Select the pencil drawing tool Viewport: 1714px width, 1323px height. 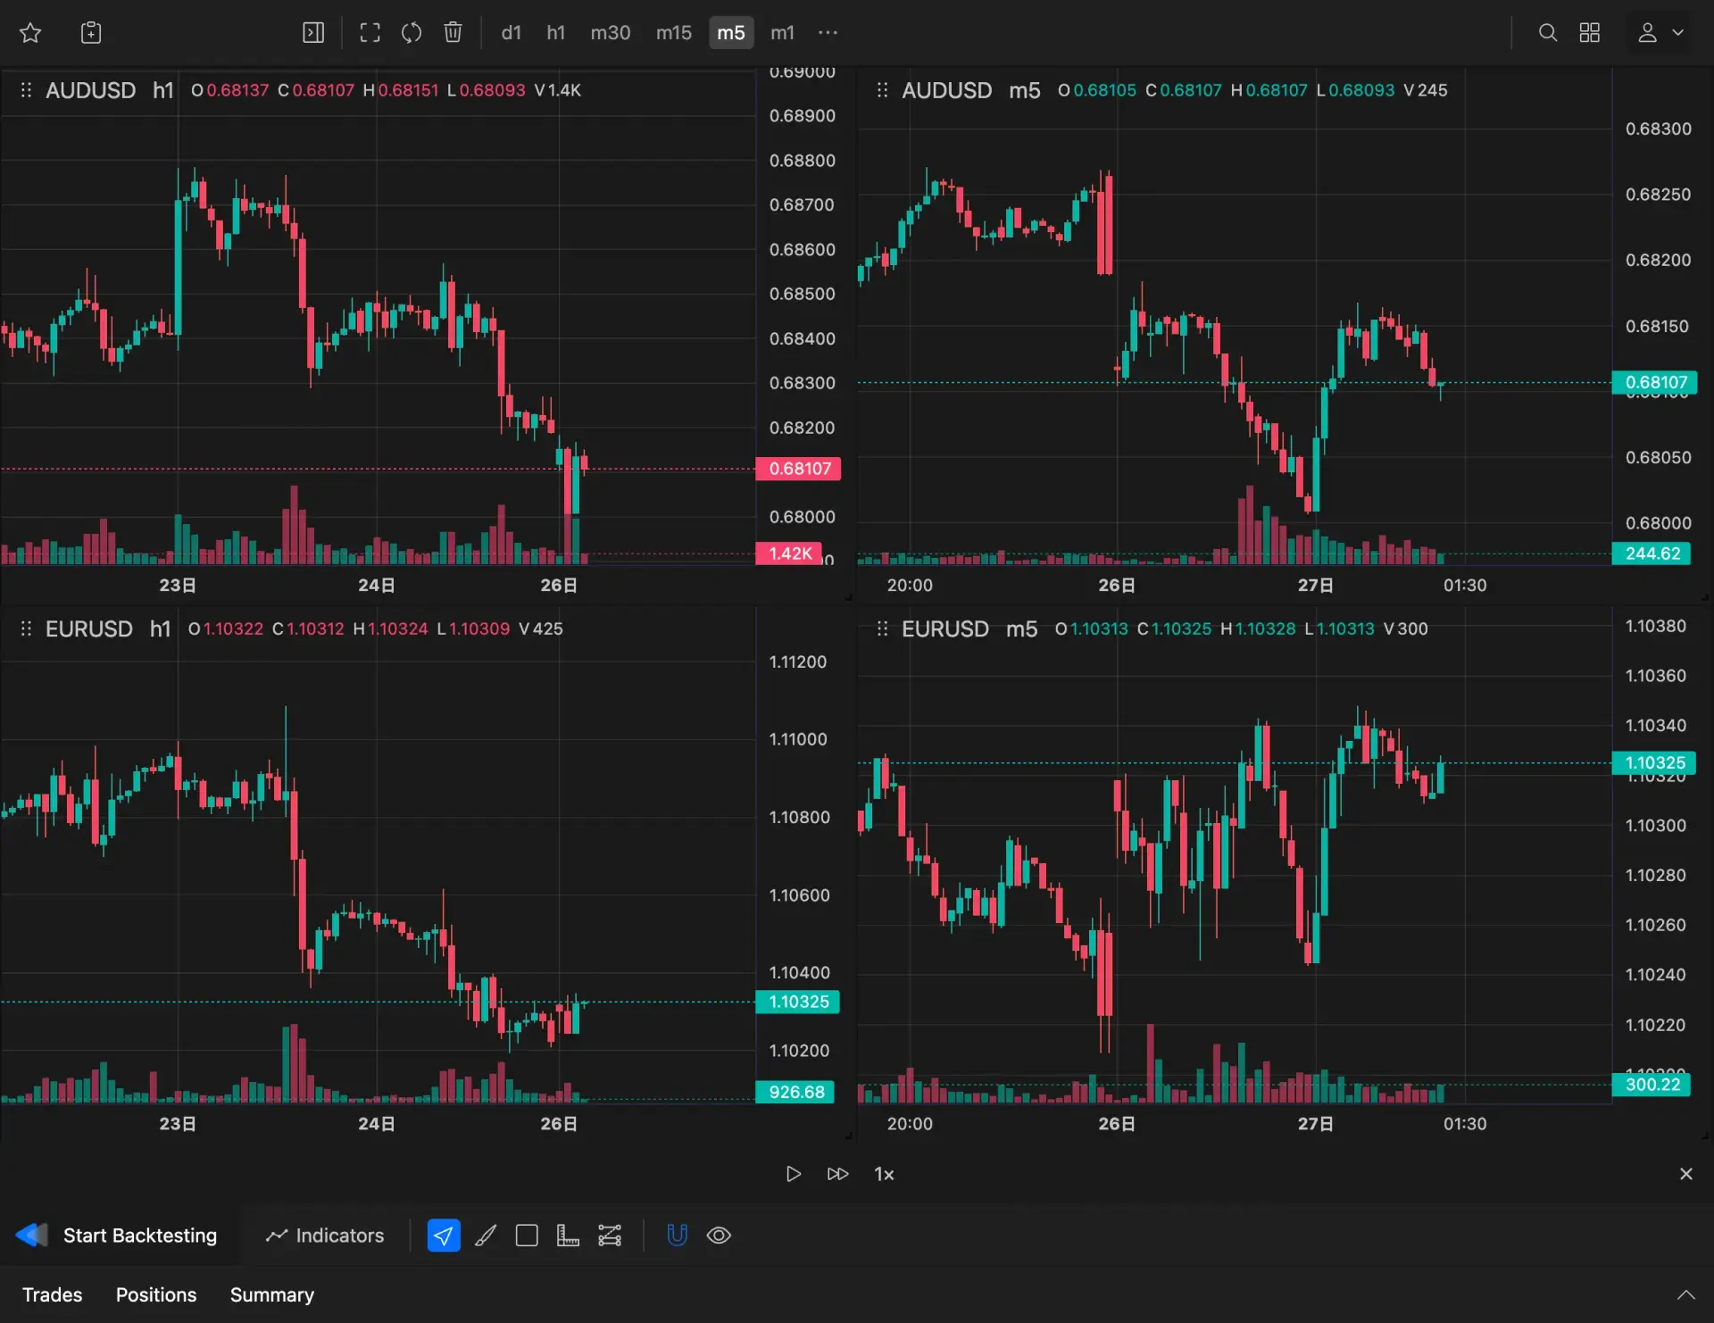[x=486, y=1236]
